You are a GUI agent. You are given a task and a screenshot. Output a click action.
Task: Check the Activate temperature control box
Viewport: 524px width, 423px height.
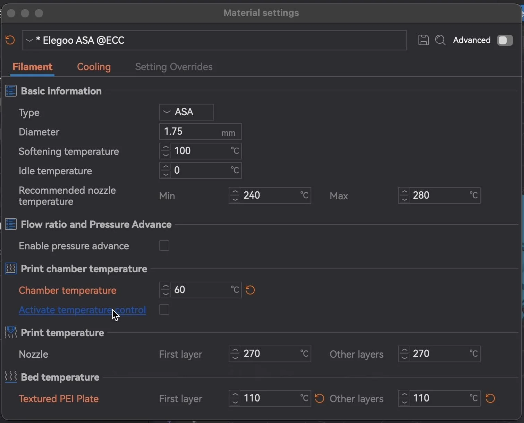coord(164,309)
